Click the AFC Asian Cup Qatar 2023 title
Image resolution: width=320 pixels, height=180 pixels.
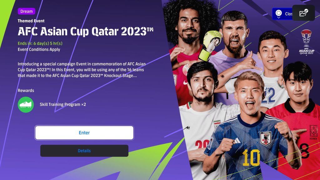pyautogui.click(x=86, y=32)
